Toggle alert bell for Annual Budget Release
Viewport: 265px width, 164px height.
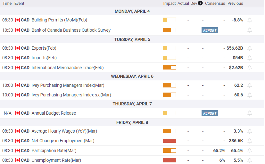pos(249,113)
